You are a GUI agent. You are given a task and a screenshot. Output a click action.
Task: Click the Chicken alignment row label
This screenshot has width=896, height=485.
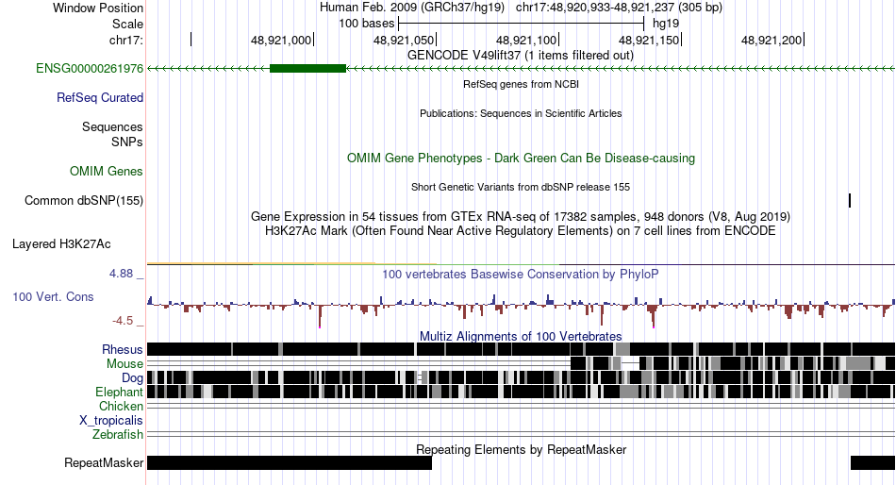click(121, 406)
